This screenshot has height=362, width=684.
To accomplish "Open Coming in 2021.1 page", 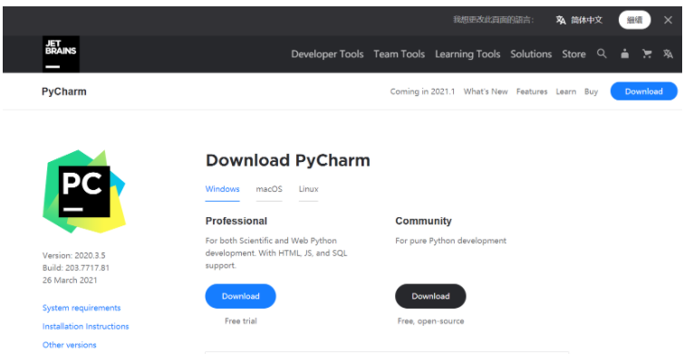I will 422,91.
